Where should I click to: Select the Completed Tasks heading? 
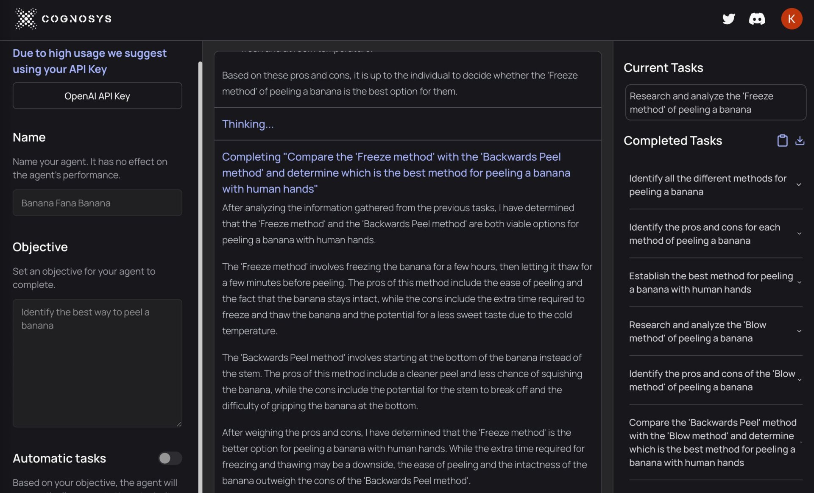tap(673, 140)
